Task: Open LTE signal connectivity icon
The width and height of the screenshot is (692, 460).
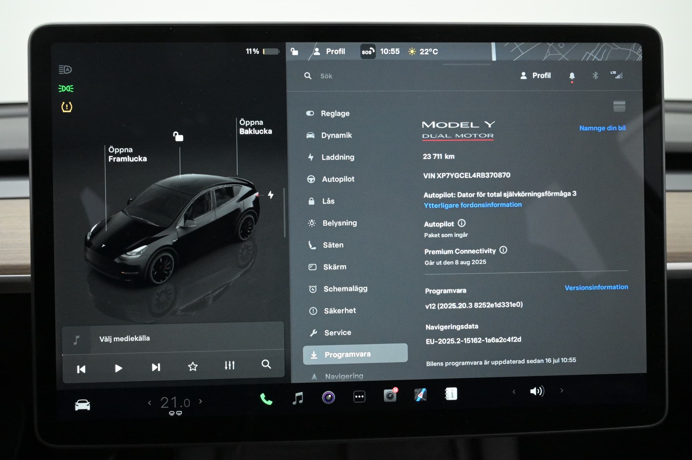Action: (616, 75)
